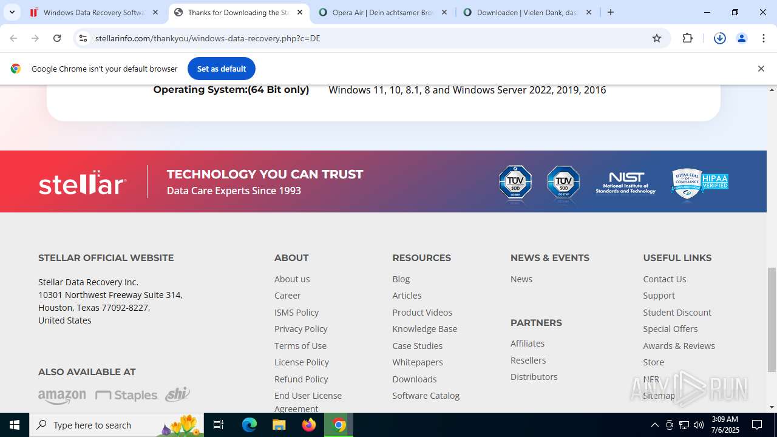Reload the current page
Viewport: 777px width, 437px height.
tap(57, 38)
